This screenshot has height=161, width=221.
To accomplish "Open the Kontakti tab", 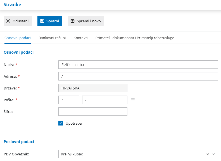I will pyautogui.click(x=80, y=38).
